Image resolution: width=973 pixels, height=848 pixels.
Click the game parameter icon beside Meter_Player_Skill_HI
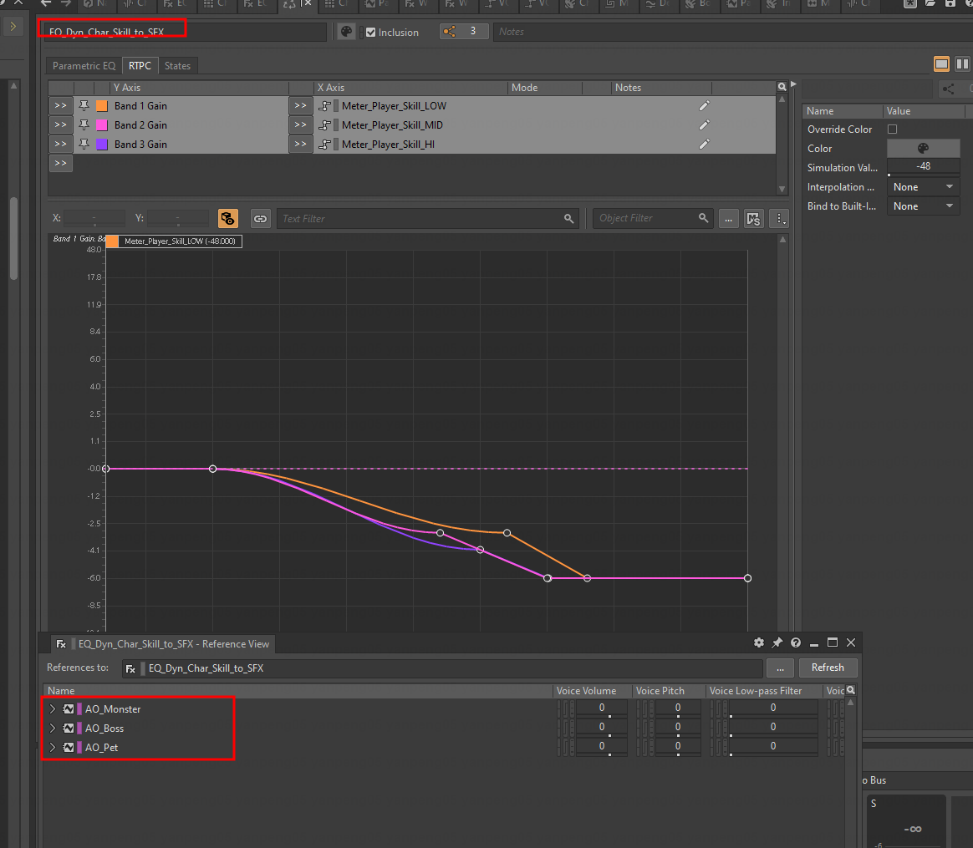(x=324, y=145)
